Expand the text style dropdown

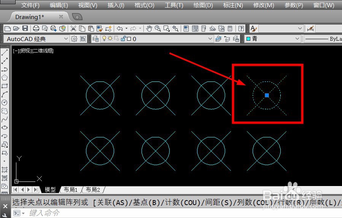click(300, 29)
